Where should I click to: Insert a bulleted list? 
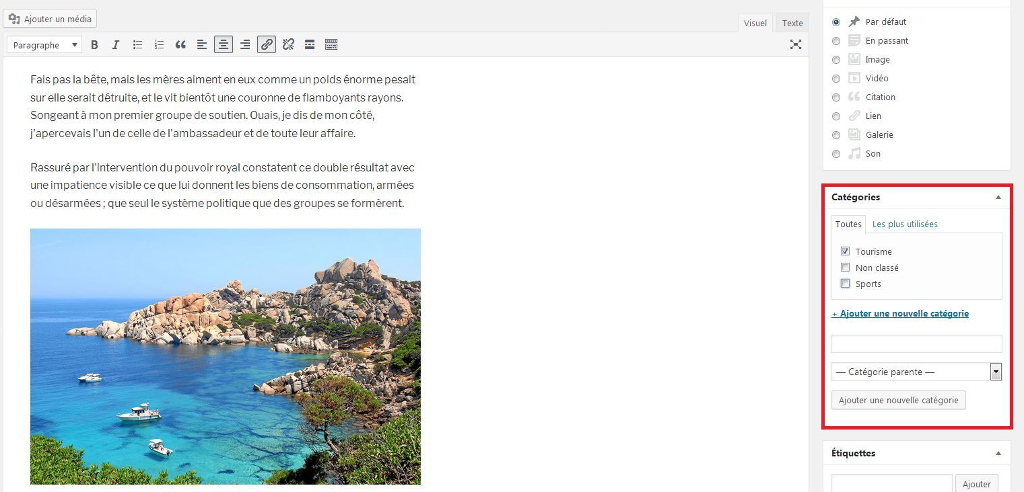click(137, 45)
